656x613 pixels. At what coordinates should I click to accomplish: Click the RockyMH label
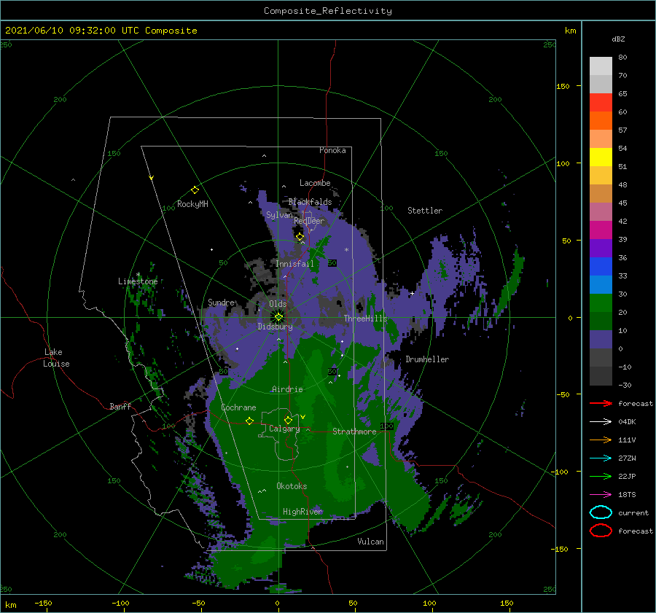click(192, 204)
